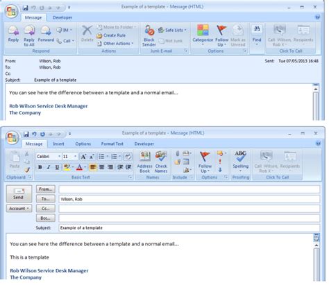Open Format Text tab
The width and height of the screenshot is (329, 285).
tap(112, 144)
